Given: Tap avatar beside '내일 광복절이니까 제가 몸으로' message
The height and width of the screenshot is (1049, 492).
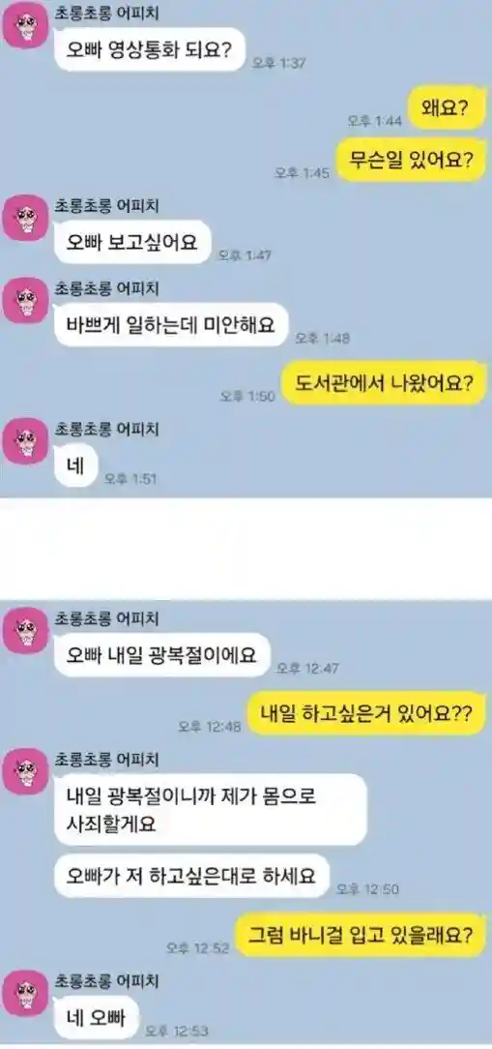Looking at the screenshot, I should 25,771.
